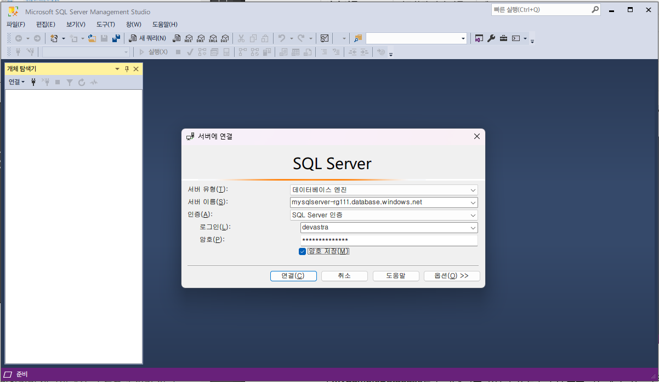Open the 도움말(H) menu

(x=165, y=24)
